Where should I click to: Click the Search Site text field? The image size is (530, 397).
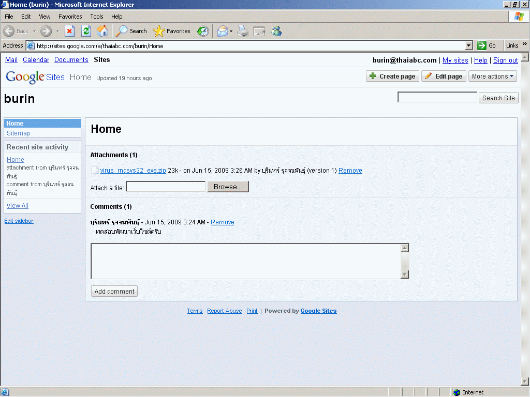[x=437, y=97]
